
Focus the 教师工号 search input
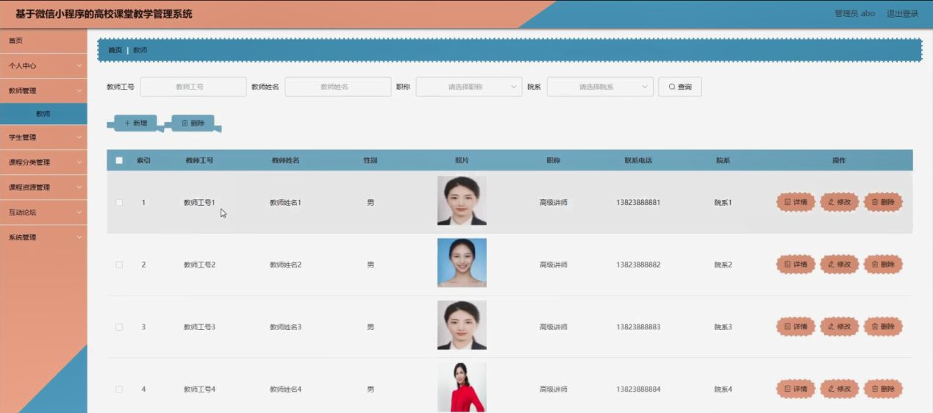click(193, 87)
